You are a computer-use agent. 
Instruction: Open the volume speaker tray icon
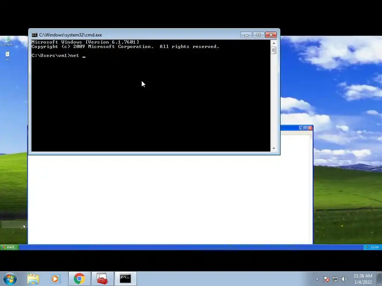pyautogui.click(x=344, y=279)
